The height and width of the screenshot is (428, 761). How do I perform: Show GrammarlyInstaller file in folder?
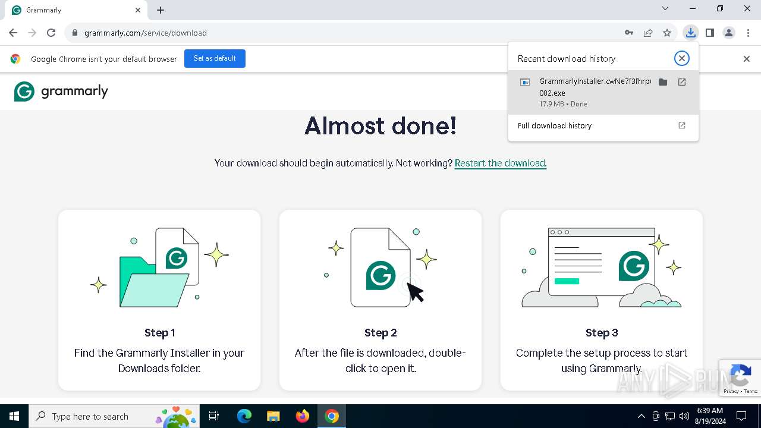pyautogui.click(x=663, y=82)
